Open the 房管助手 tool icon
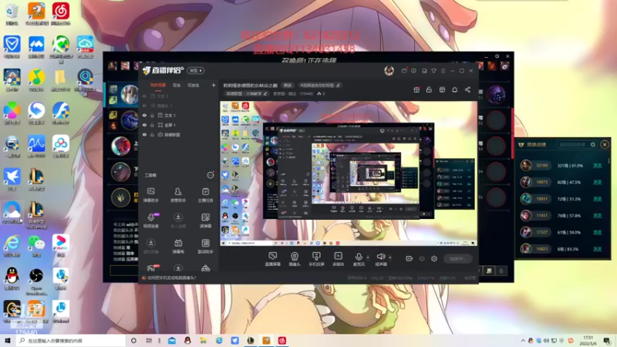This screenshot has width=617, height=347. pyautogui.click(x=178, y=195)
